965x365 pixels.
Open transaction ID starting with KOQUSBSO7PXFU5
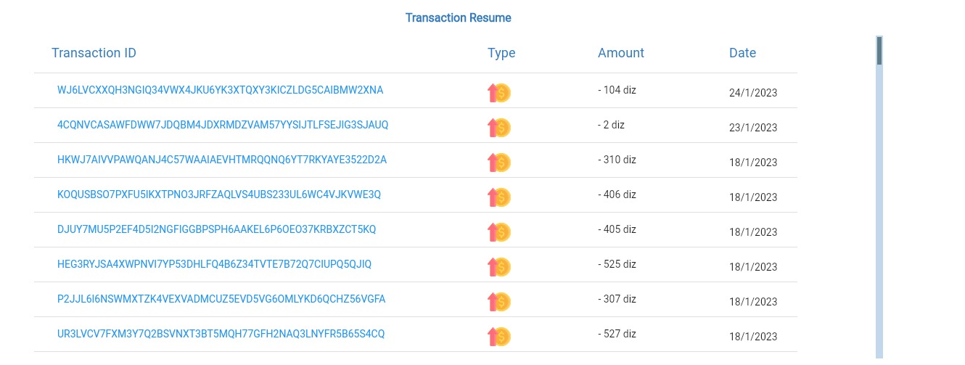[x=219, y=194]
